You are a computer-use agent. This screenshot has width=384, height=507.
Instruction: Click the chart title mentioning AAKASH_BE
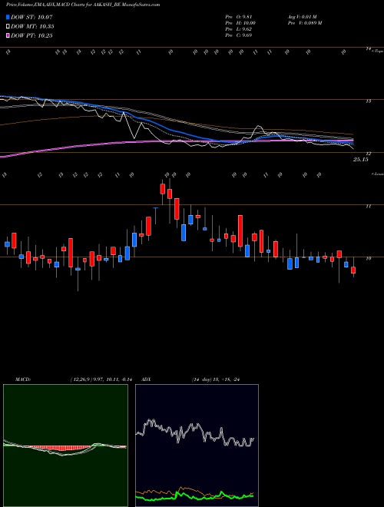click(83, 5)
